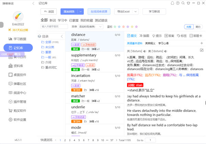206x144 pixels.
Task: Click the 学习新词 button
Action: pos(154,12)
